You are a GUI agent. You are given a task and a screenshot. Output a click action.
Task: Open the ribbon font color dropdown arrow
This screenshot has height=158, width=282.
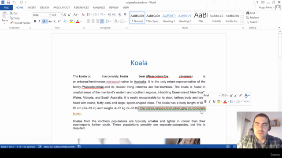(81, 22)
